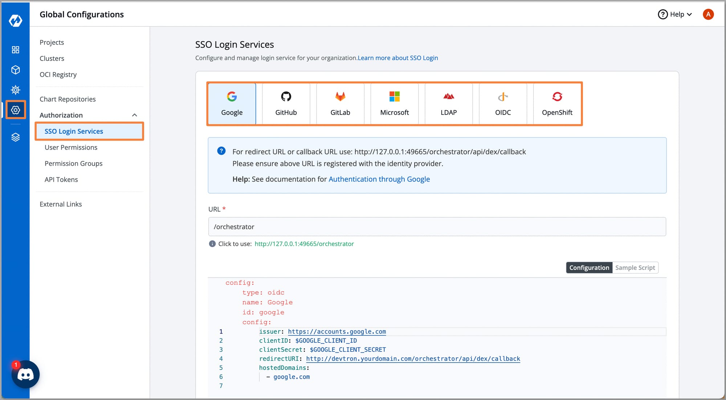Click the accounts.google.com issuer link
This screenshot has height=400, width=726.
(x=337, y=331)
